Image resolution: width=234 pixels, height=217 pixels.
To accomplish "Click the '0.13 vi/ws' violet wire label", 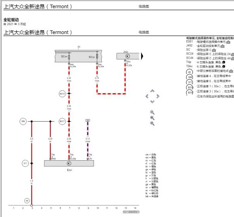I will tap(88, 140).
